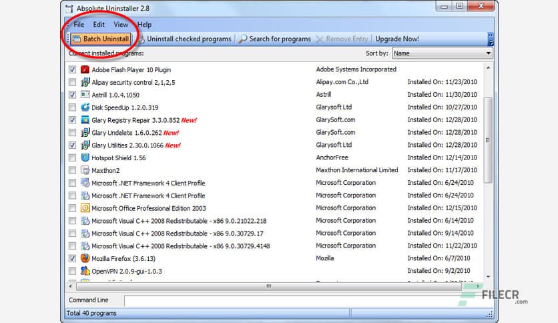The height and width of the screenshot is (323, 558).
Task: Open the Help menu
Action: point(144,25)
